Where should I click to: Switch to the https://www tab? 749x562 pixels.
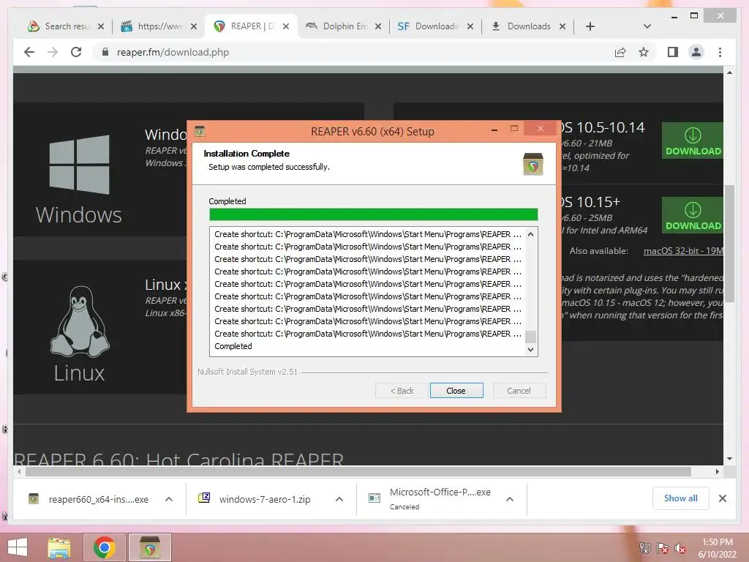pyautogui.click(x=159, y=26)
